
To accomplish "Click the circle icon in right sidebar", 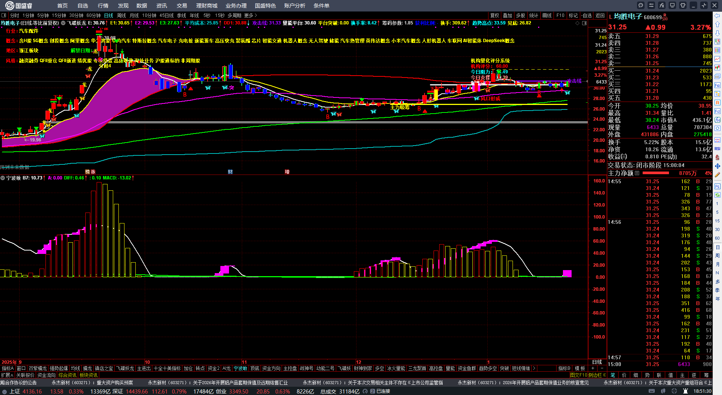I will [717, 129].
